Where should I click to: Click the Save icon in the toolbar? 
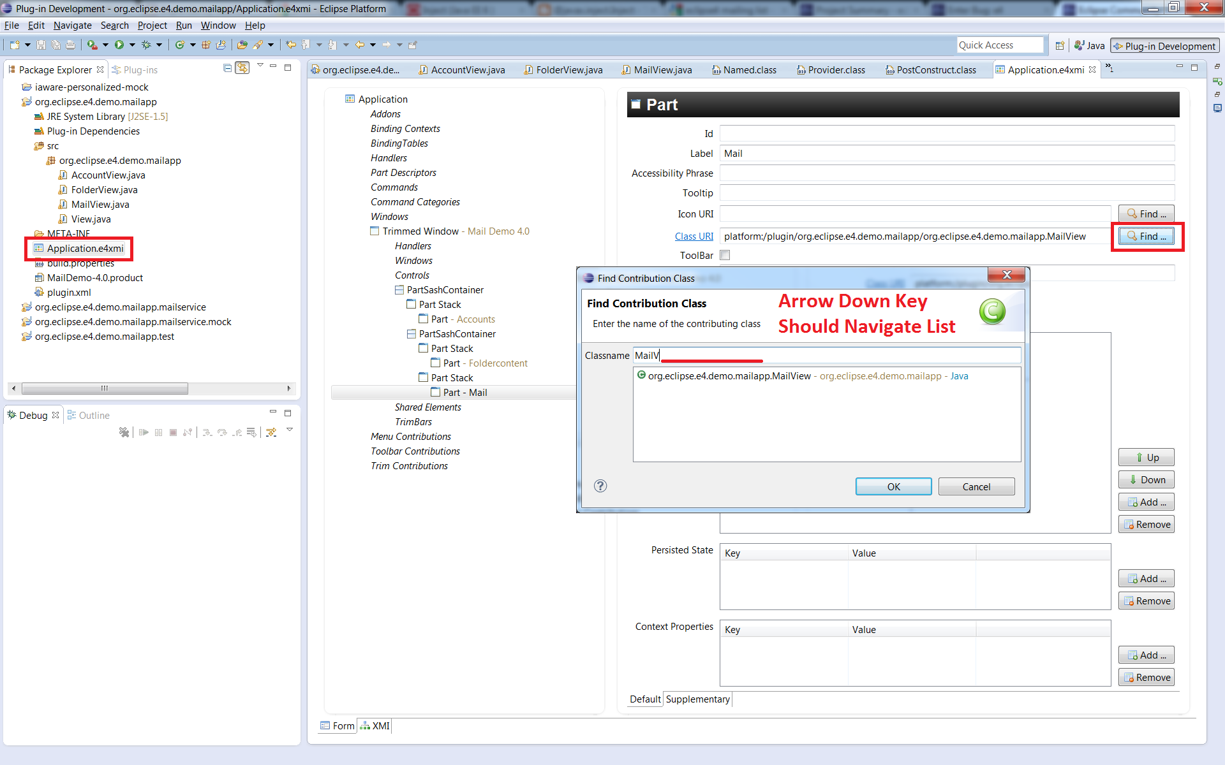click(x=41, y=45)
